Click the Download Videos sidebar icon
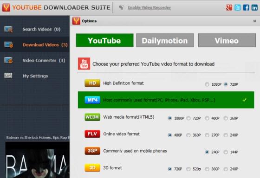 click(x=8, y=44)
